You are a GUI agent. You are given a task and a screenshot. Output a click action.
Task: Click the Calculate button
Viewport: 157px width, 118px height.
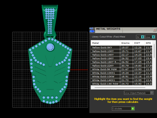(x=123, y=108)
